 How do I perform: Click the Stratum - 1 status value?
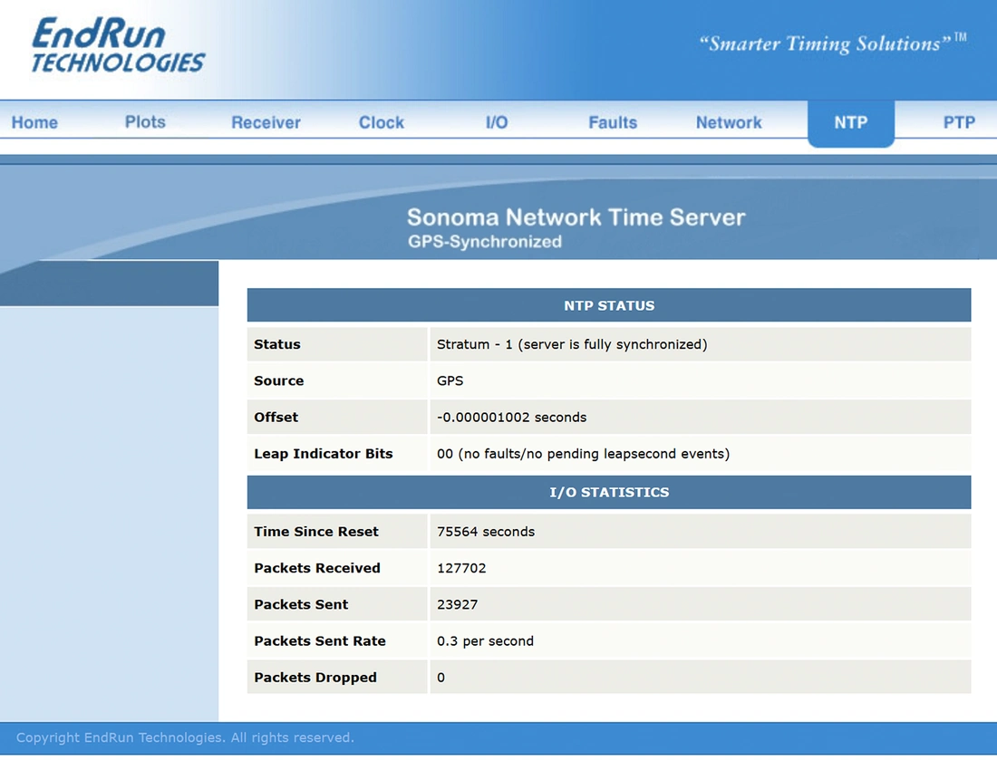pos(572,344)
